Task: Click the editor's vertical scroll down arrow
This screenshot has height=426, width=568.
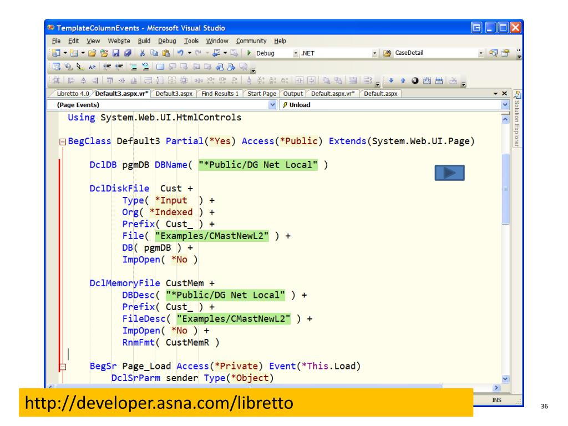Action: click(505, 379)
